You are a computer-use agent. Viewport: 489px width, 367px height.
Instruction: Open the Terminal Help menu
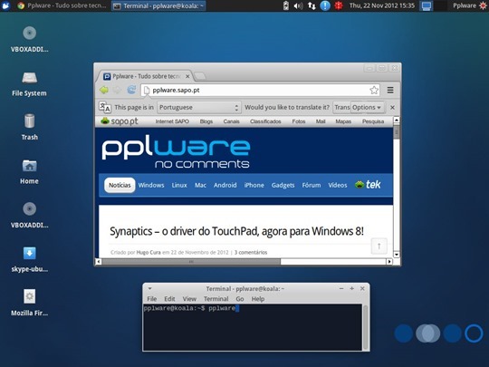(x=258, y=299)
